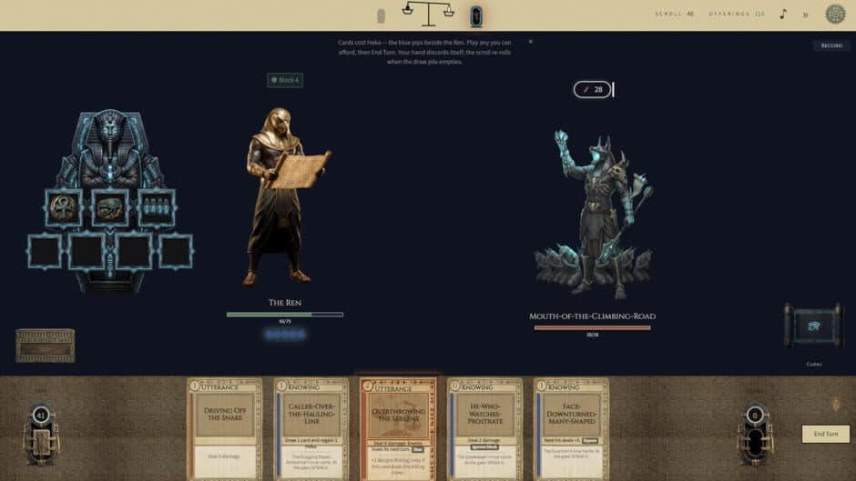Click the keyword tag on Overthrowing the Serpent card
The width and height of the screenshot is (856, 481).
pyautogui.click(x=418, y=450)
